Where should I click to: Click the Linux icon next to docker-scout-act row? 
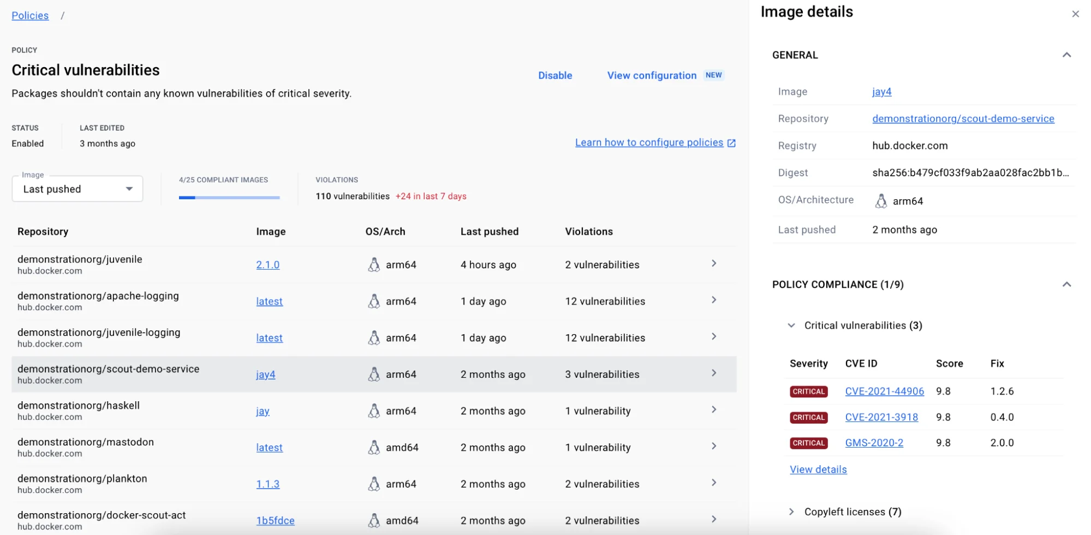click(374, 520)
